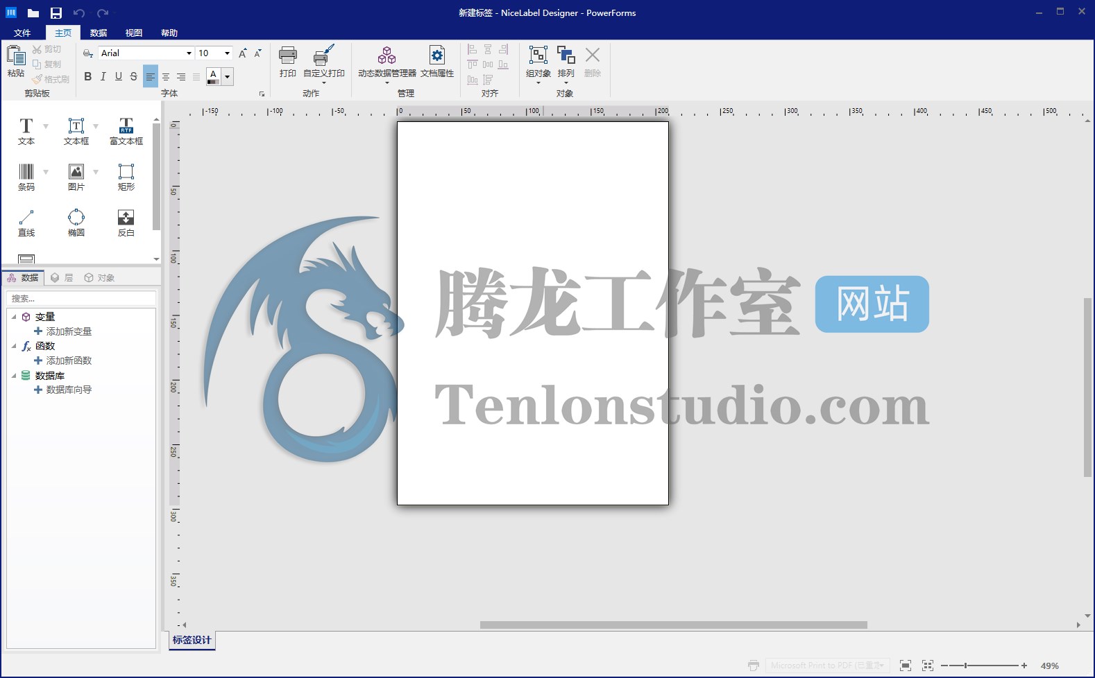This screenshot has width=1095, height=678.
Task: Select the Line (直线) tool
Action: (26, 223)
